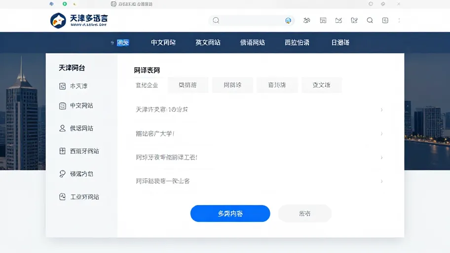Open the 日语 navigation tab
This screenshot has height=253, width=450.
(x=340, y=42)
